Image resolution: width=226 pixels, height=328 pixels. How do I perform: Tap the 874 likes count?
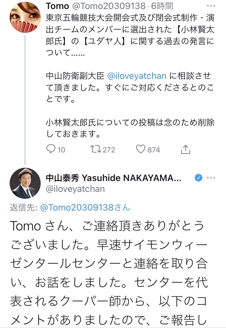pyautogui.click(x=154, y=150)
